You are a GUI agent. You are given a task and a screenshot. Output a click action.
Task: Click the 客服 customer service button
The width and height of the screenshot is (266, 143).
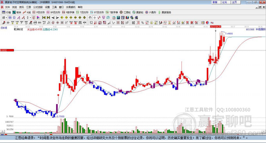(216, 2)
